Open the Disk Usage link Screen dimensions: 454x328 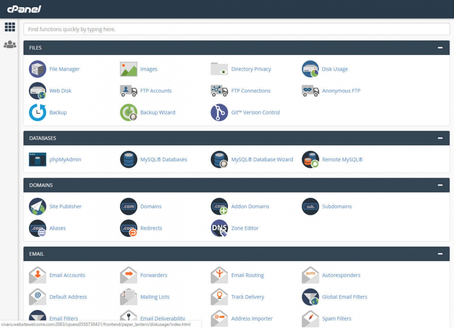coord(335,69)
